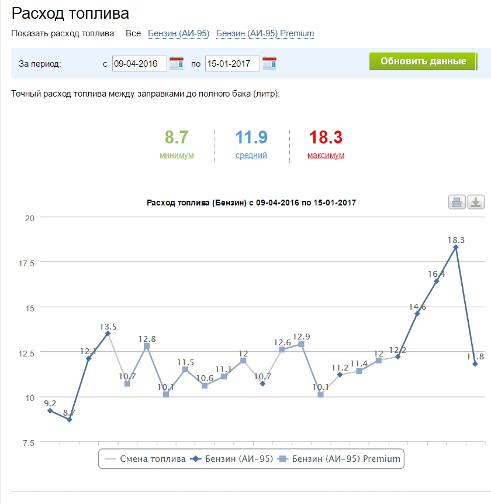The width and height of the screenshot is (491, 504).
Task: Open the start date calendar picker icon
Action: tap(176, 63)
